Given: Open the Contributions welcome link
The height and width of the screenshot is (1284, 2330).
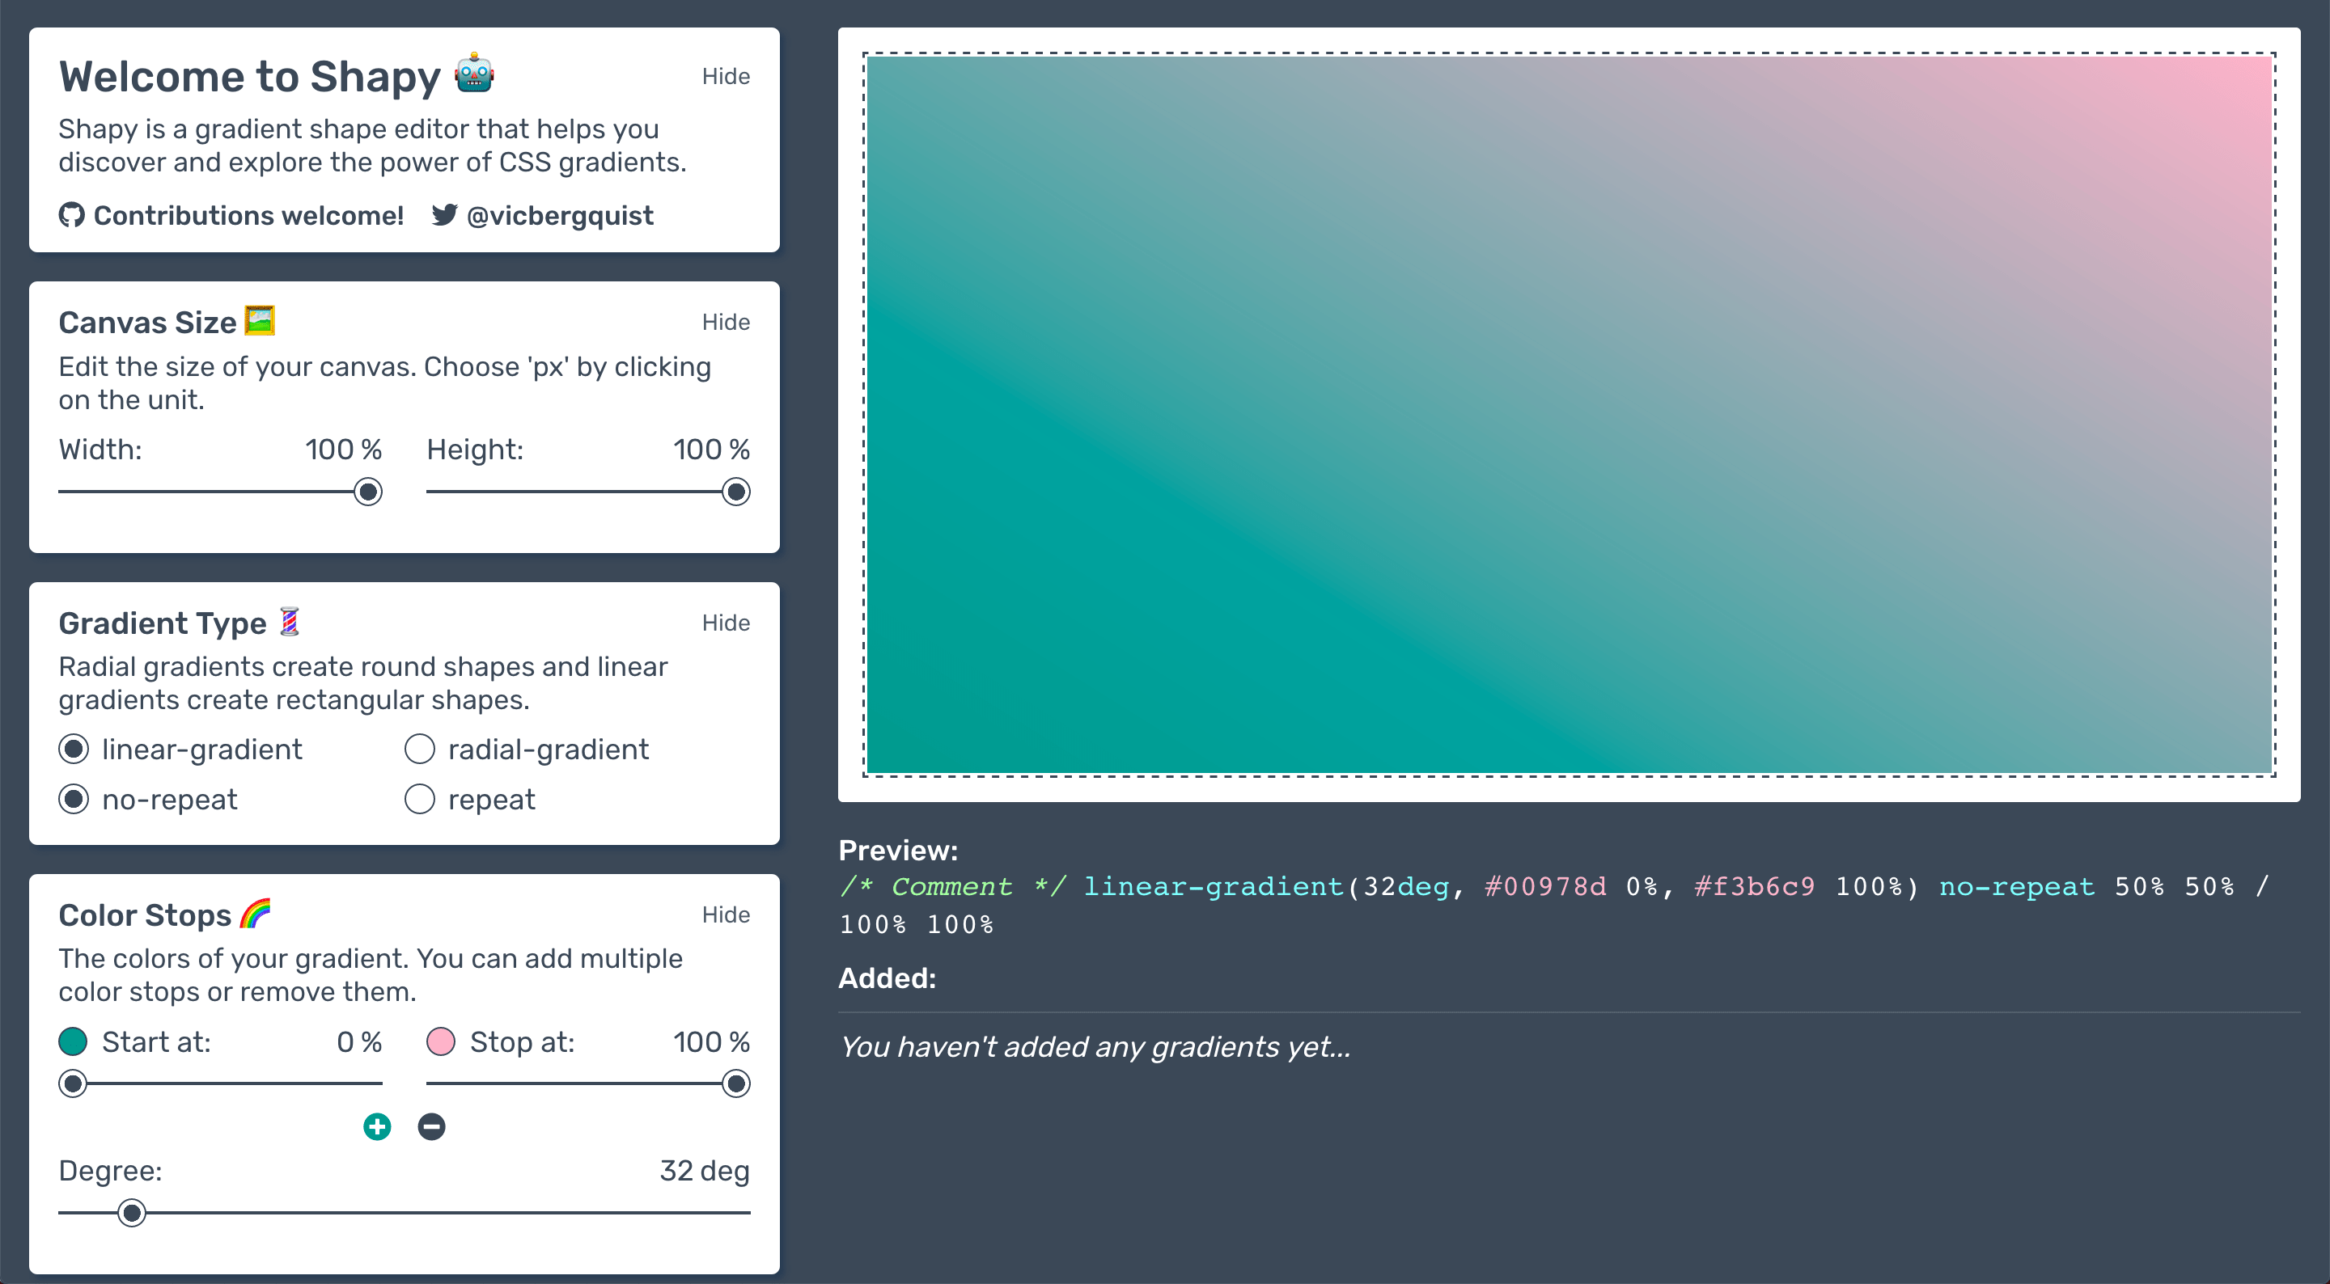Looking at the screenshot, I should pos(248,215).
